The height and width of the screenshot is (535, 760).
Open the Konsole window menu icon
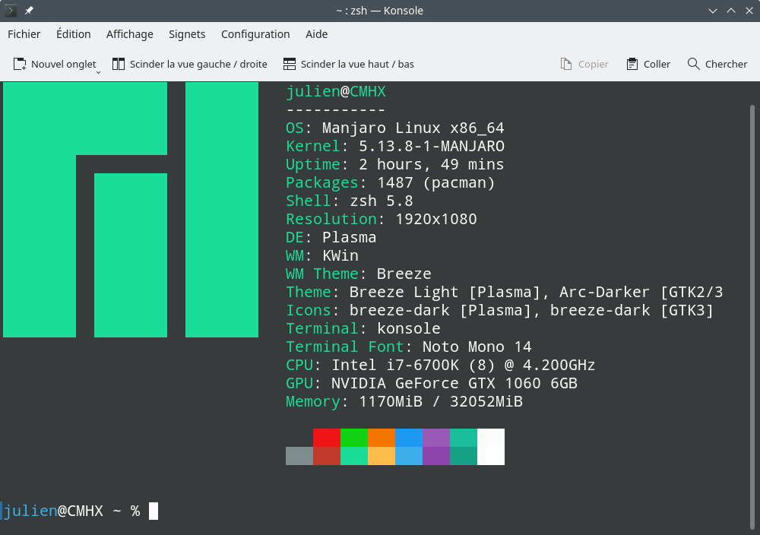tap(10, 11)
